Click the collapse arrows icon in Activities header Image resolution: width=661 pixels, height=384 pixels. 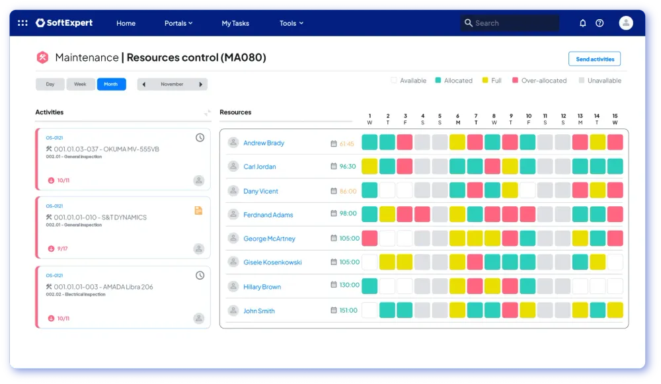click(208, 113)
